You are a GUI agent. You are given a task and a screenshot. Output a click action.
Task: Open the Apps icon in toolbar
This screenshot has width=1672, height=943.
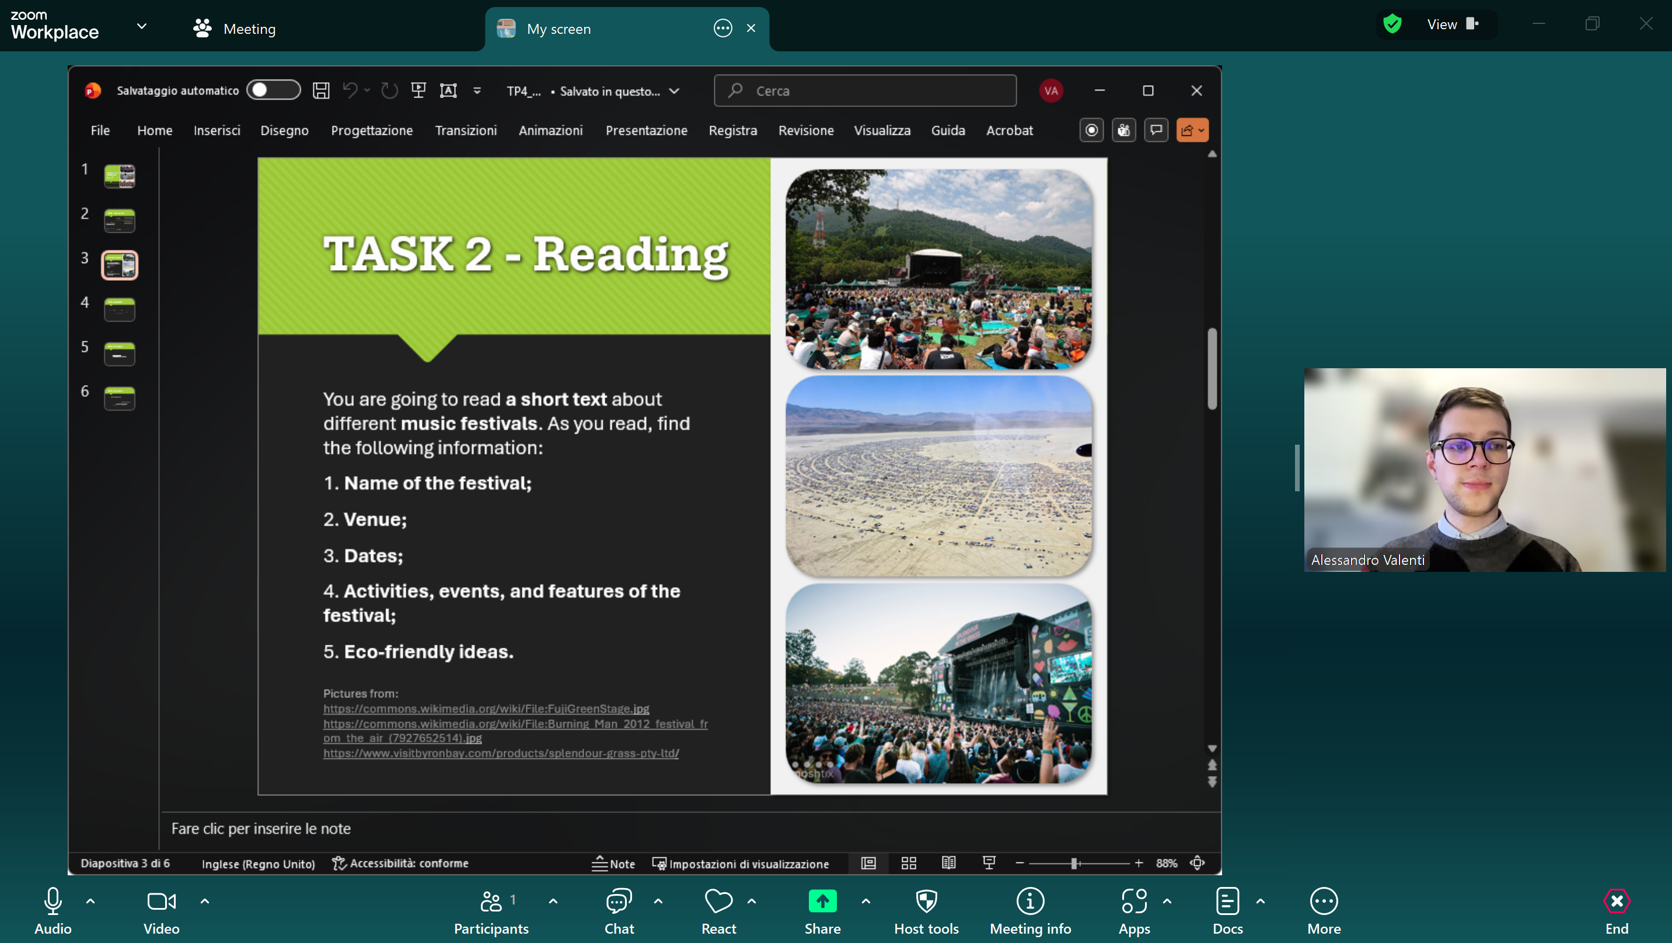tap(1134, 901)
